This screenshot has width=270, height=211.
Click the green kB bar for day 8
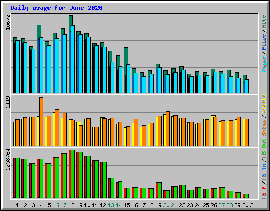(x=73, y=174)
